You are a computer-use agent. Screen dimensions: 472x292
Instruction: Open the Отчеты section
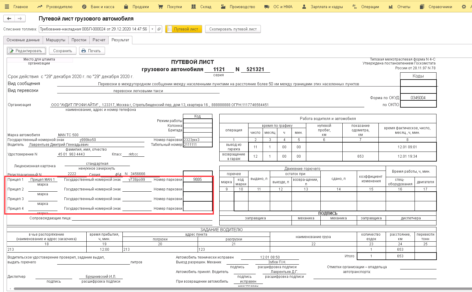point(400,7)
